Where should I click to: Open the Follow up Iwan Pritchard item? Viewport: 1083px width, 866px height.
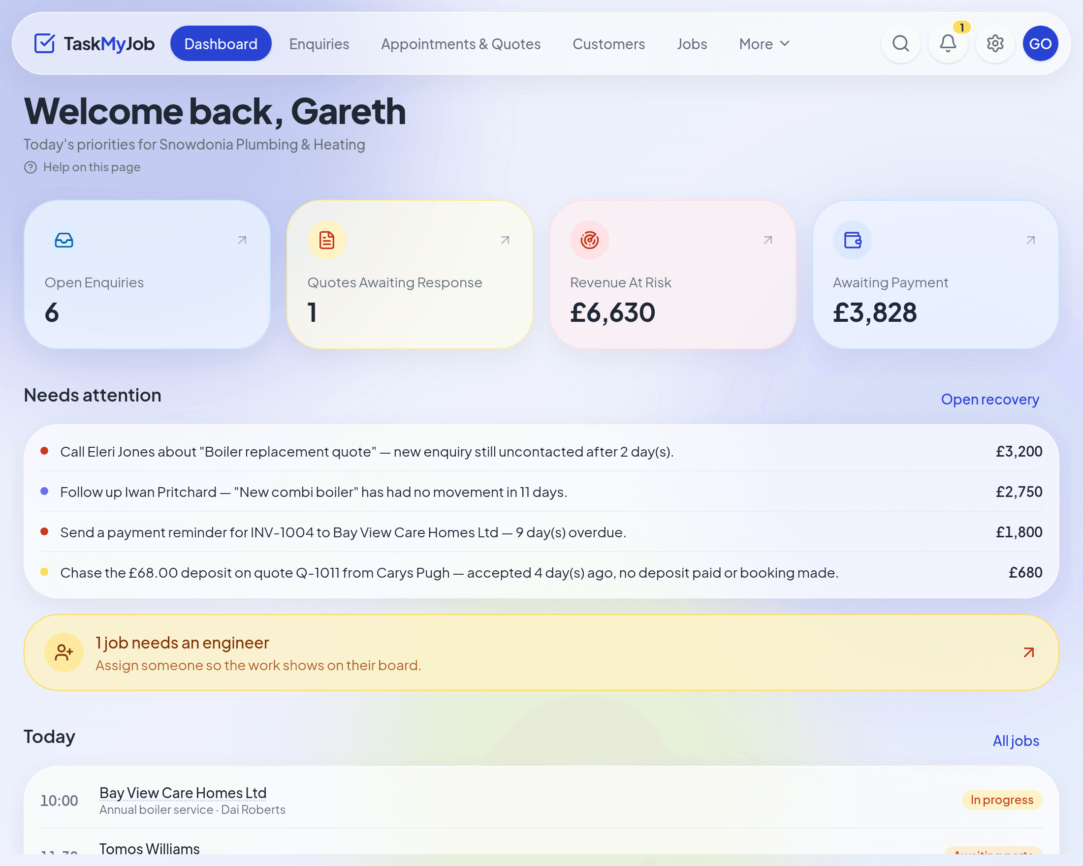541,492
